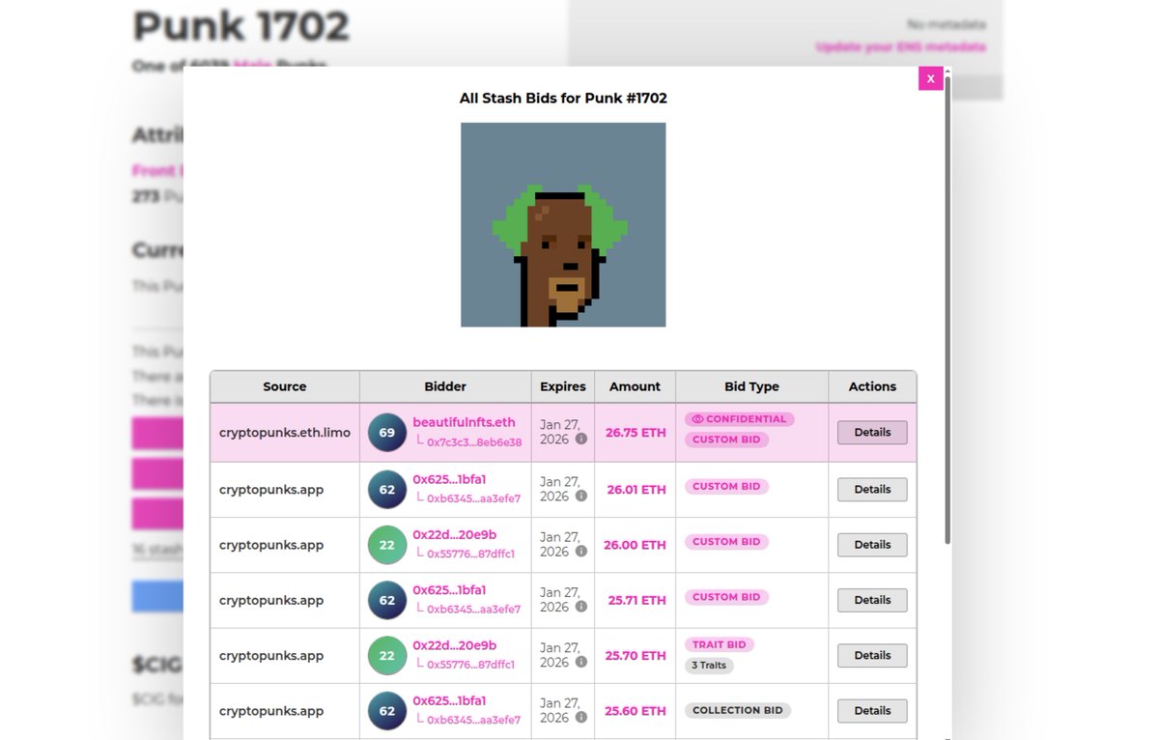The width and height of the screenshot is (1159, 740).
Task: Click the 26.75 ETH amount
Action: point(636,433)
